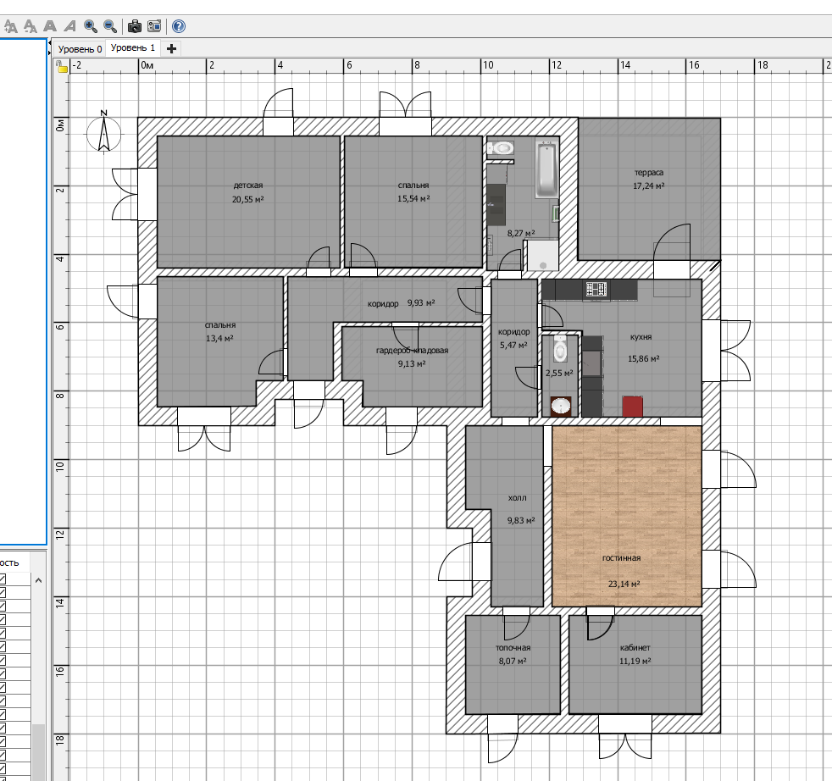Toggle the base plan lock icon
The image size is (832, 781).
pyautogui.click(x=62, y=66)
